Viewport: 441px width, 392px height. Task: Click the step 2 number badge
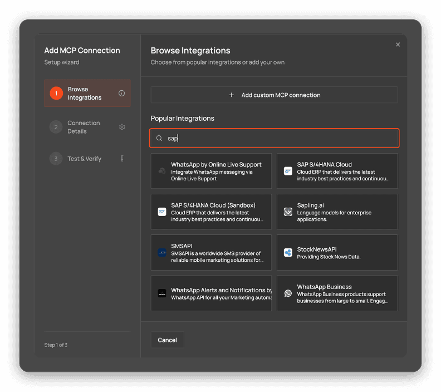coord(56,127)
